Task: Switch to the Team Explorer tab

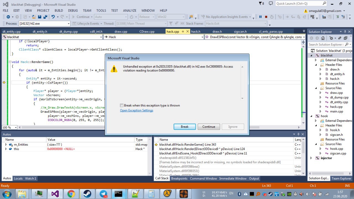Action: point(341,179)
